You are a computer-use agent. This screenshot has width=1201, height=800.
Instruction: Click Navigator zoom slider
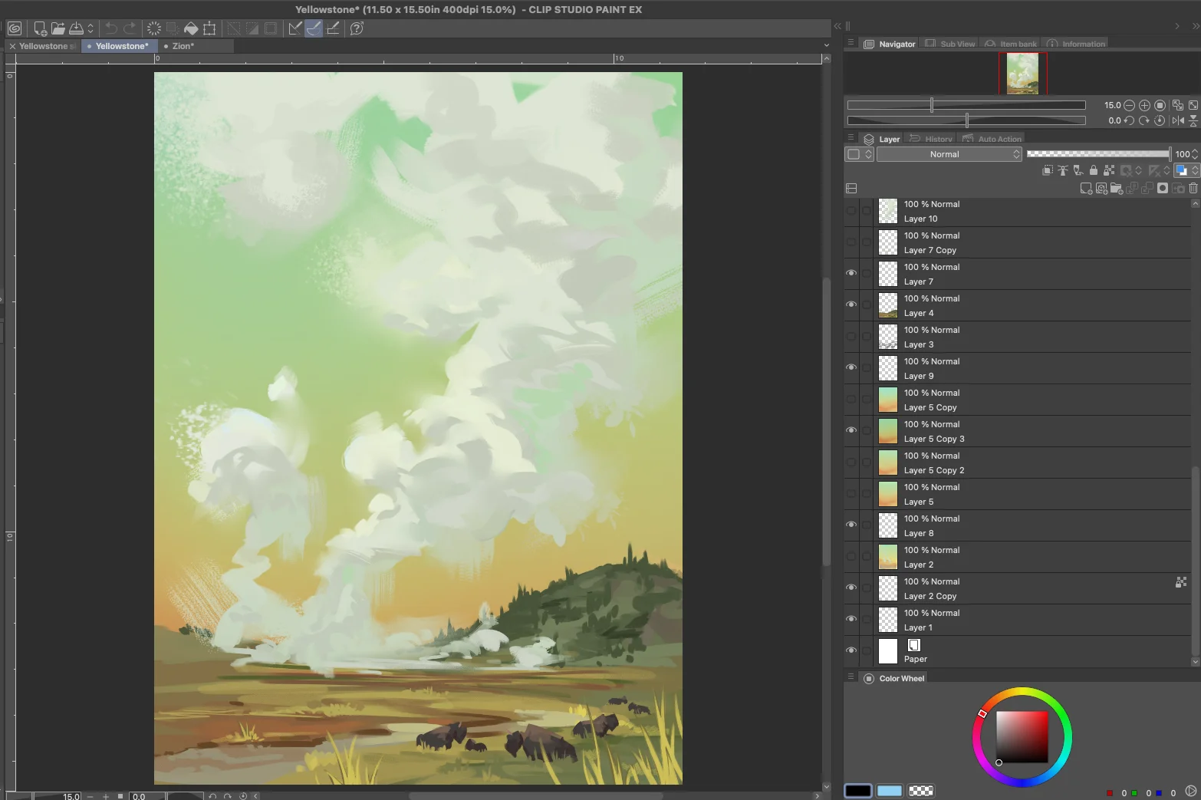(x=966, y=105)
